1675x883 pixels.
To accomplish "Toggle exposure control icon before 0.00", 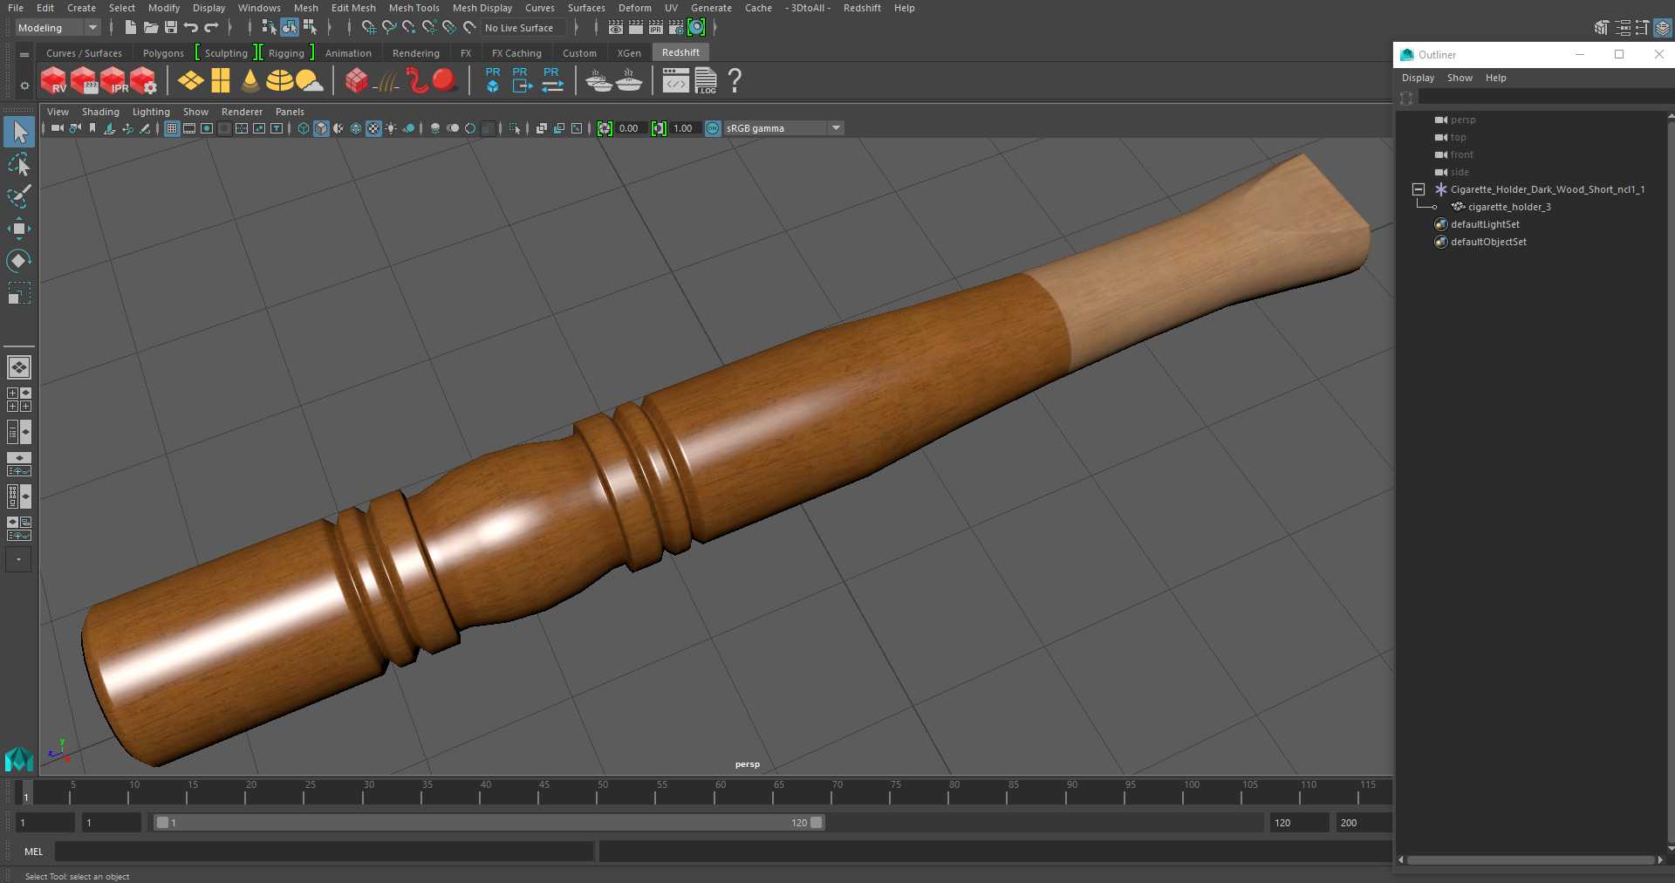I will coord(605,128).
